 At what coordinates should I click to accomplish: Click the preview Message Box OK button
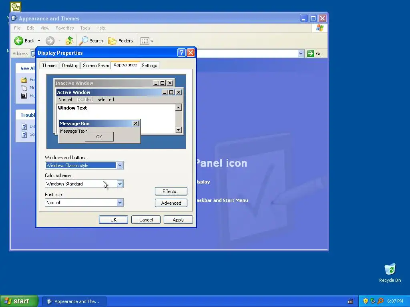[x=99, y=137]
